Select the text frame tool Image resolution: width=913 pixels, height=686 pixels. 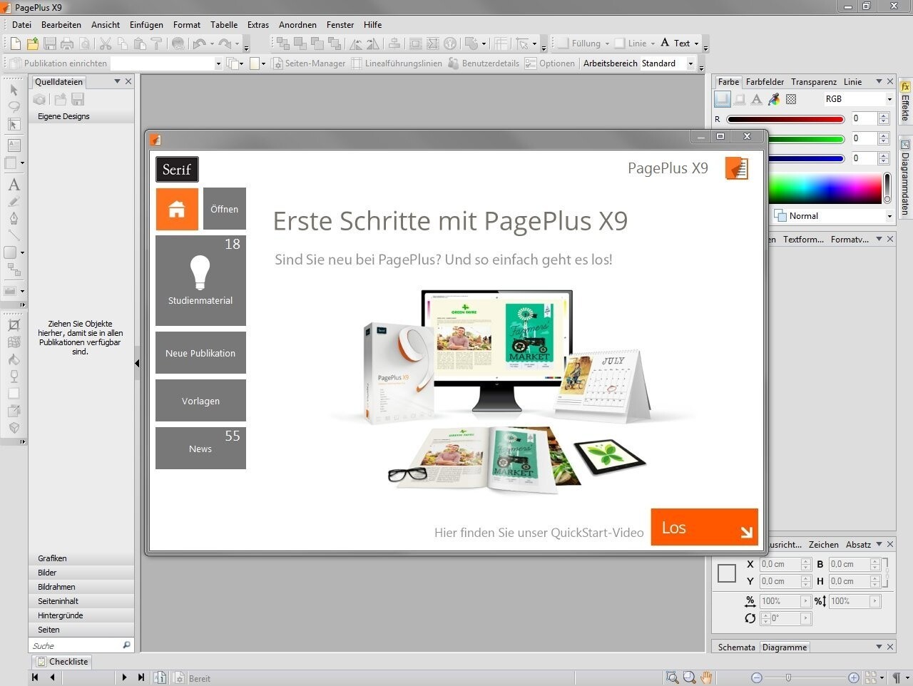[14, 145]
